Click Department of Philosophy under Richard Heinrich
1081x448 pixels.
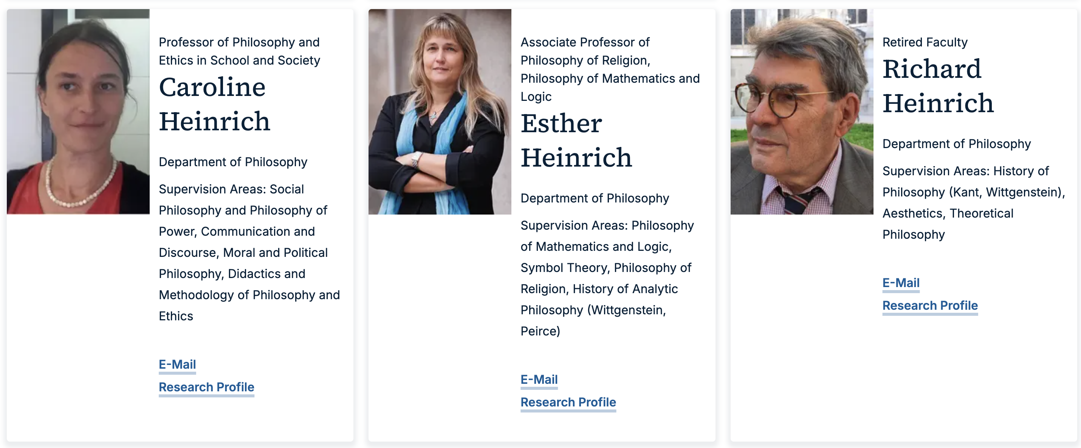click(956, 144)
